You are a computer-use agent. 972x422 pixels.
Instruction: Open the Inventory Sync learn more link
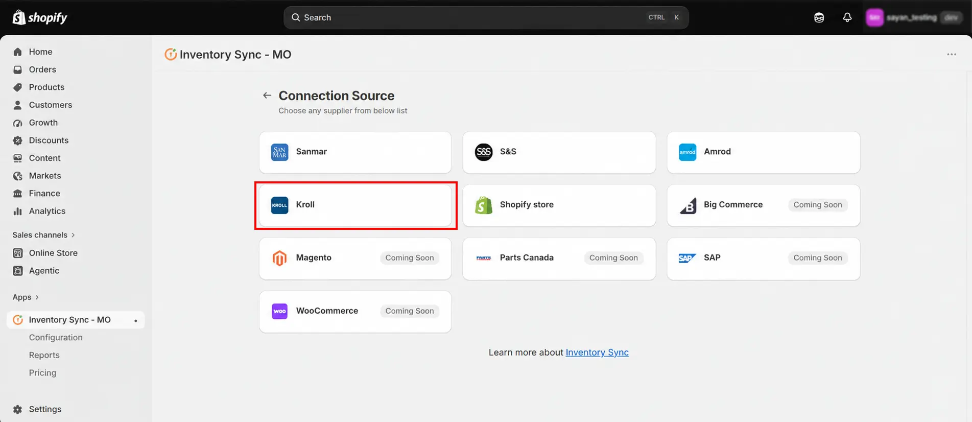coord(597,353)
